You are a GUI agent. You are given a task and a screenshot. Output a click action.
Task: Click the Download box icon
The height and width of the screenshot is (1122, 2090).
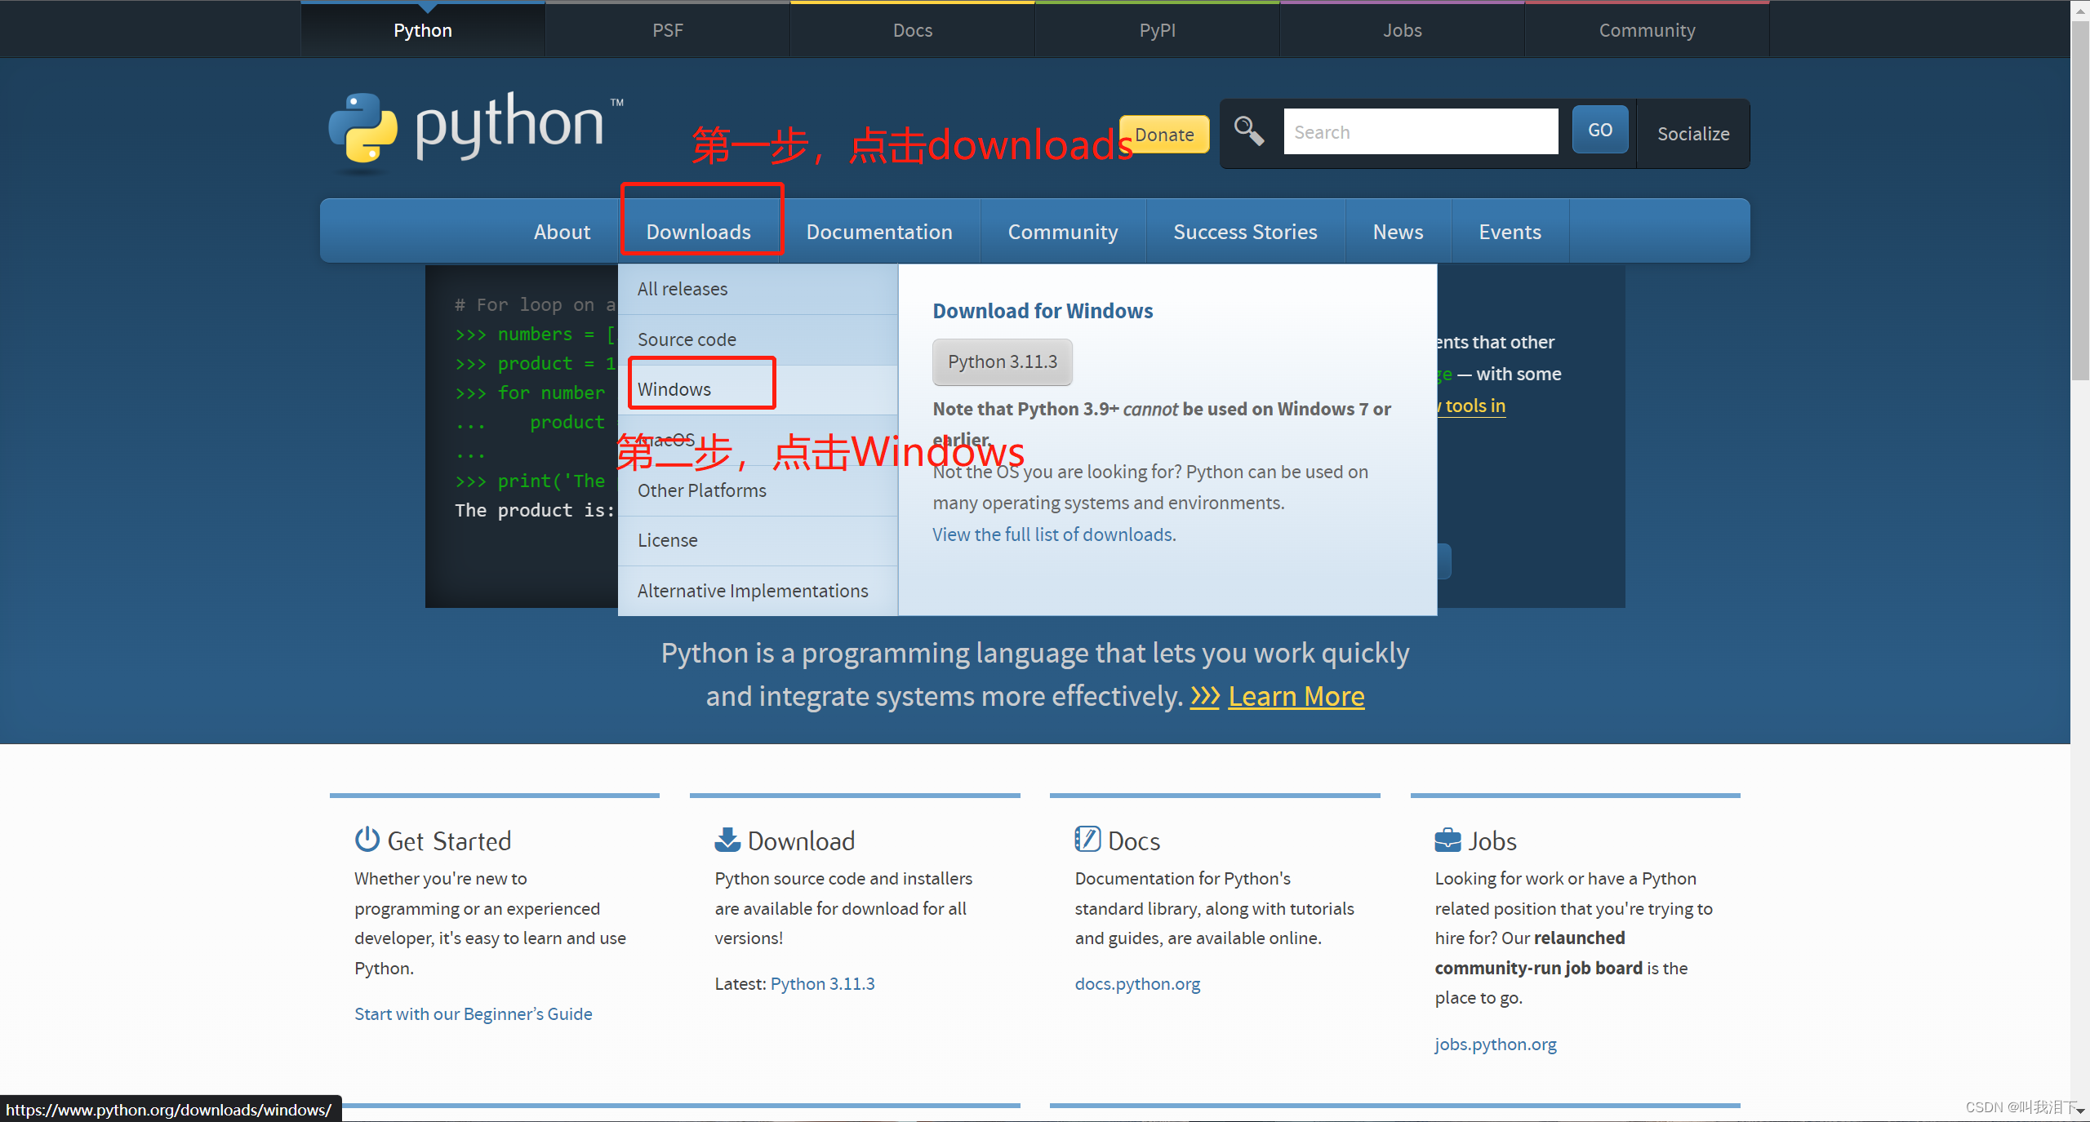(727, 839)
